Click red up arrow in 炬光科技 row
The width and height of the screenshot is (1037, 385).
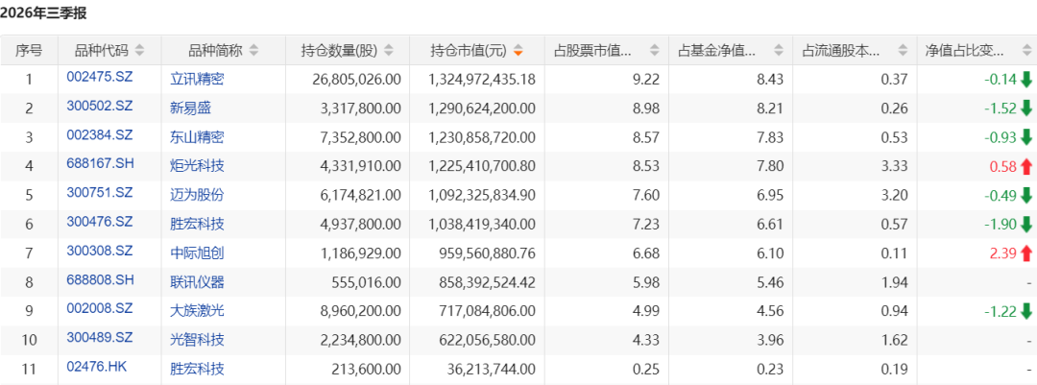click(x=1025, y=167)
